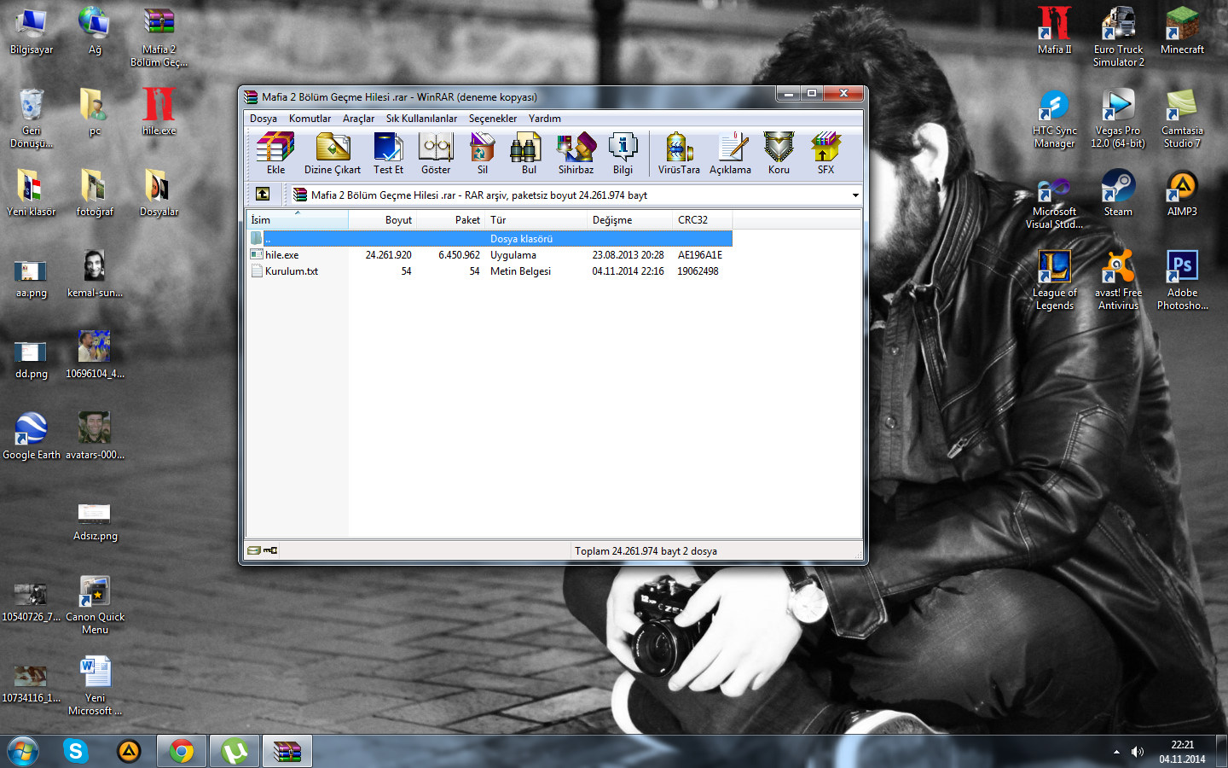The width and height of the screenshot is (1228, 768).
Task: Click the drive icon in WinRAR status bar
Action: [254, 550]
